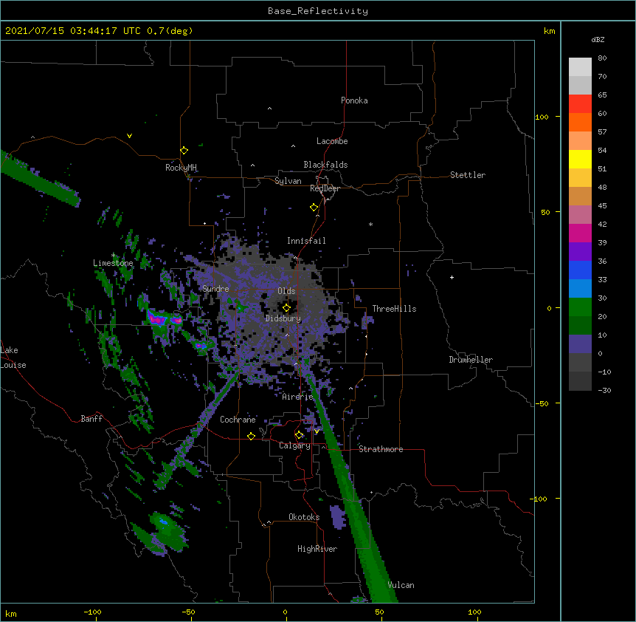Screen dimensions: 636x622
Task: Click the Banff town label
Action: pos(91,419)
